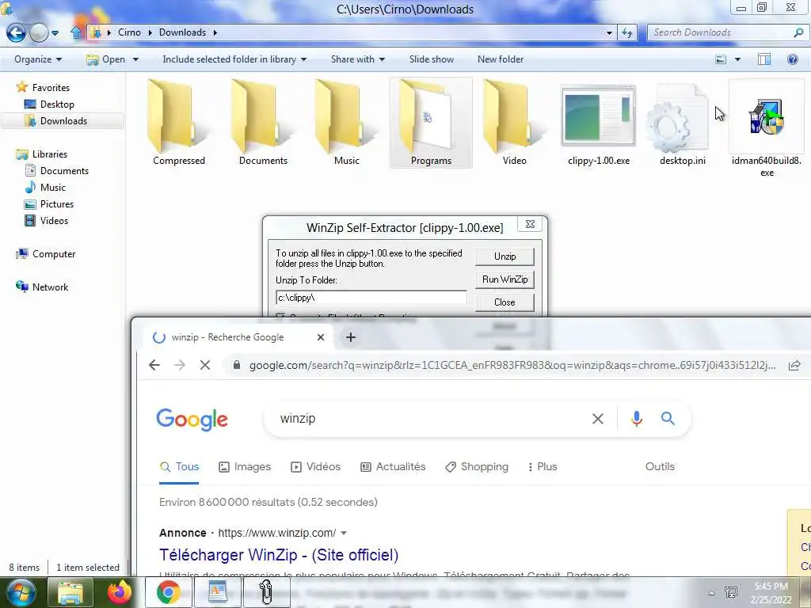Viewport: 811px width, 608px height.
Task: Open Windows Start menu
Action: 21,592
